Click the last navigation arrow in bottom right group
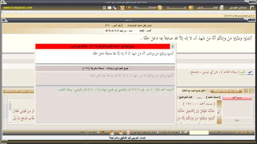Viewport: 257px width, 144px height. pyautogui.click(x=237, y=132)
